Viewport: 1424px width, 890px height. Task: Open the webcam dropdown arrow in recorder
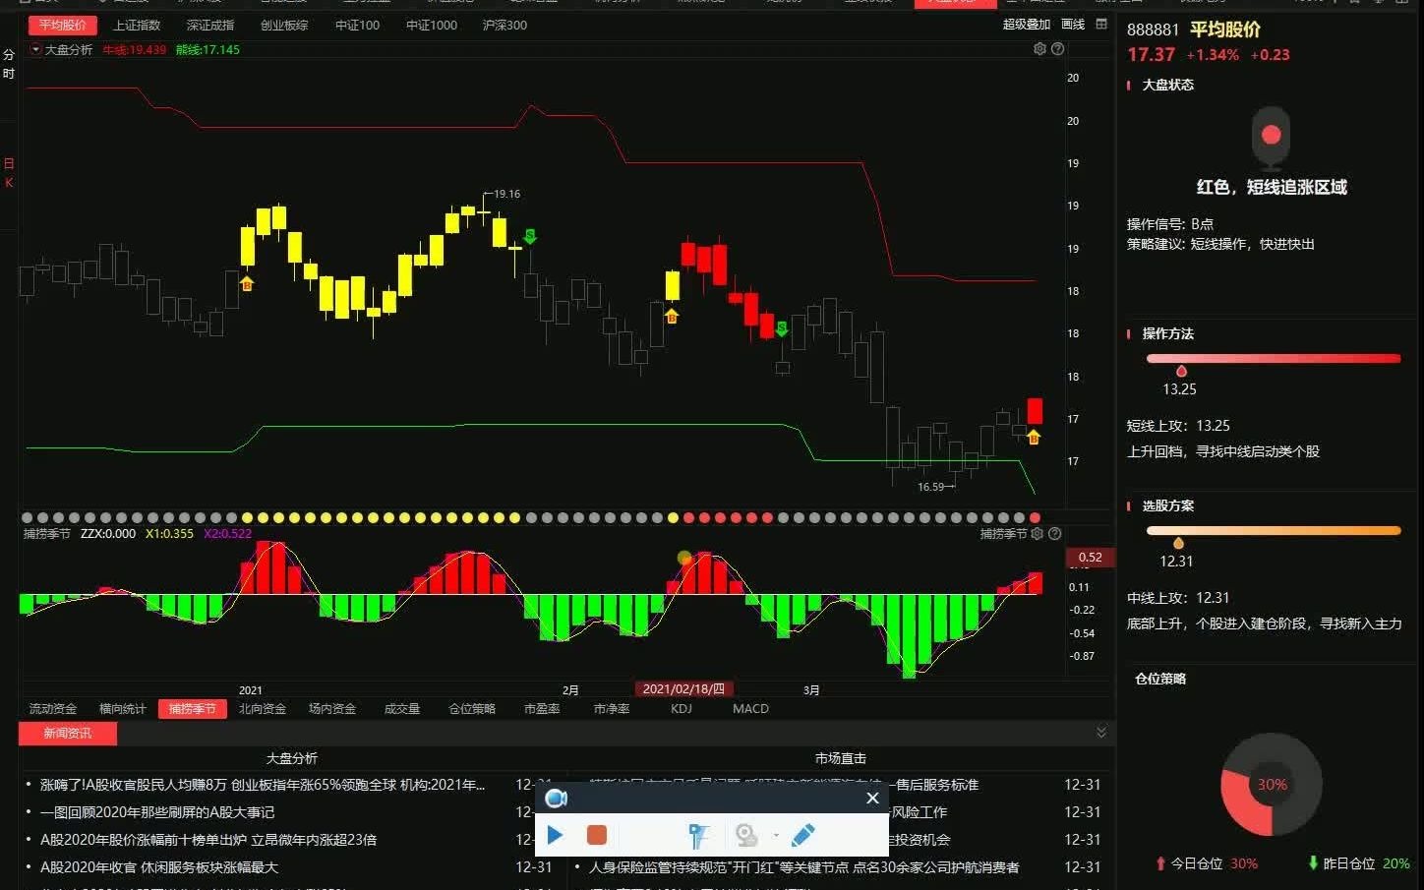pyautogui.click(x=776, y=836)
